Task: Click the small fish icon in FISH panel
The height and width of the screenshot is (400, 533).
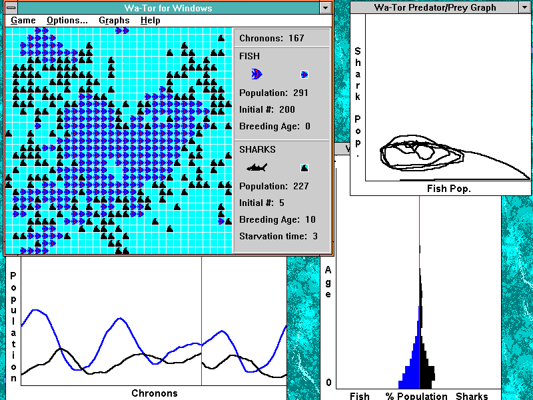Action: [304, 75]
